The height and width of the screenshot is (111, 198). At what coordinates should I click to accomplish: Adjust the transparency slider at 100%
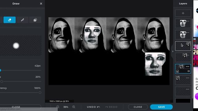[40, 93]
